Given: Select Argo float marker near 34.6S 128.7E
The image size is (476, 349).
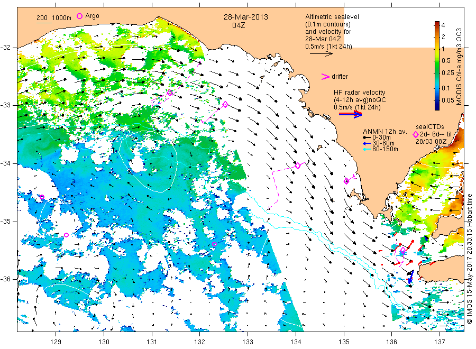Looking at the screenshot, I should pyautogui.click(x=42, y=197).
